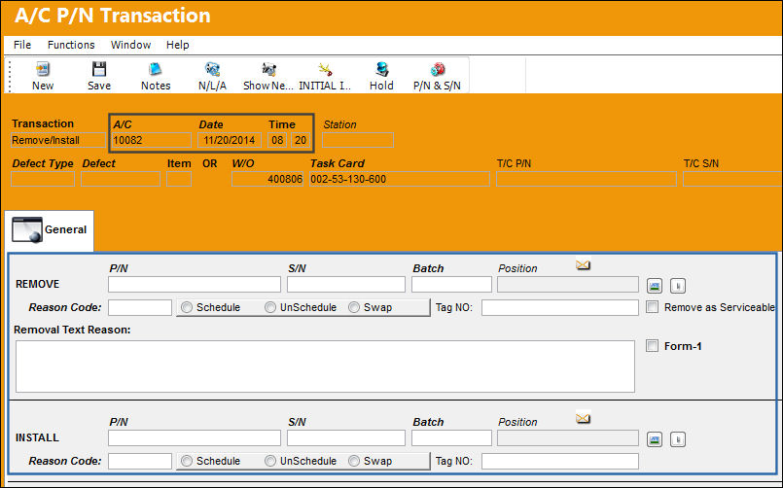Open the File menu
The height and width of the screenshot is (488, 783).
click(x=22, y=45)
